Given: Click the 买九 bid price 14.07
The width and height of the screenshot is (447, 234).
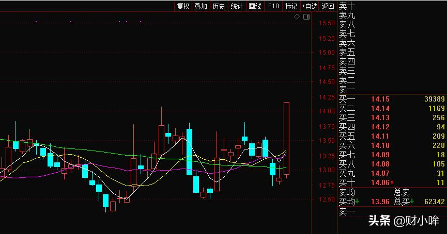Looking at the screenshot, I should pos(380,174).
